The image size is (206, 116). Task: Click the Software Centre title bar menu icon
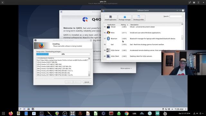[103, 11]
